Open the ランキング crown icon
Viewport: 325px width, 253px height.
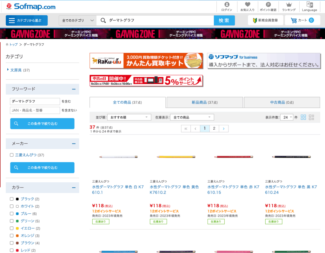point(289,4)
